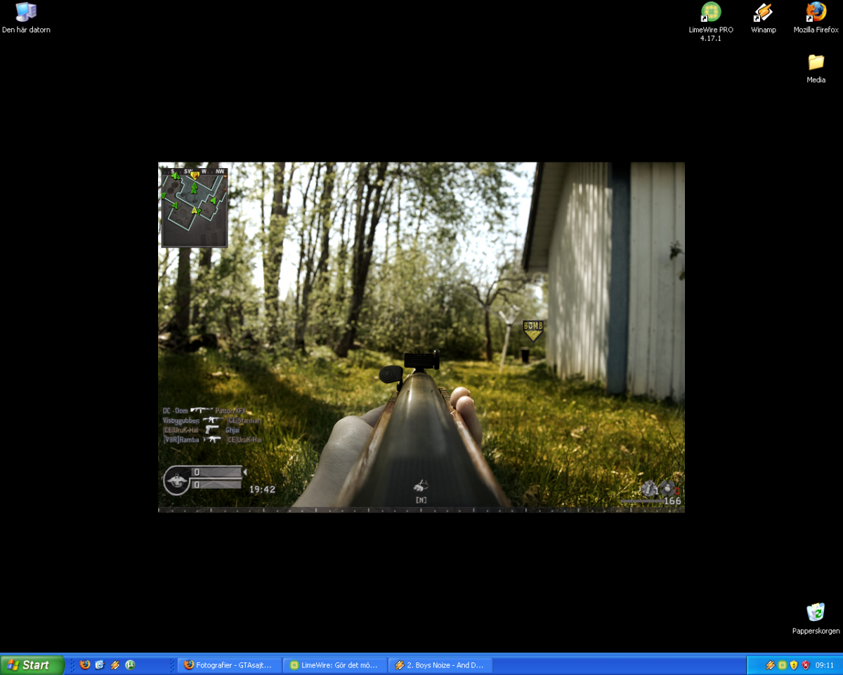Switch to 'Fotografier - GTAsajt...' Firefox taskbar window
The width and height of the screenshot is (843, 675).
229,665
